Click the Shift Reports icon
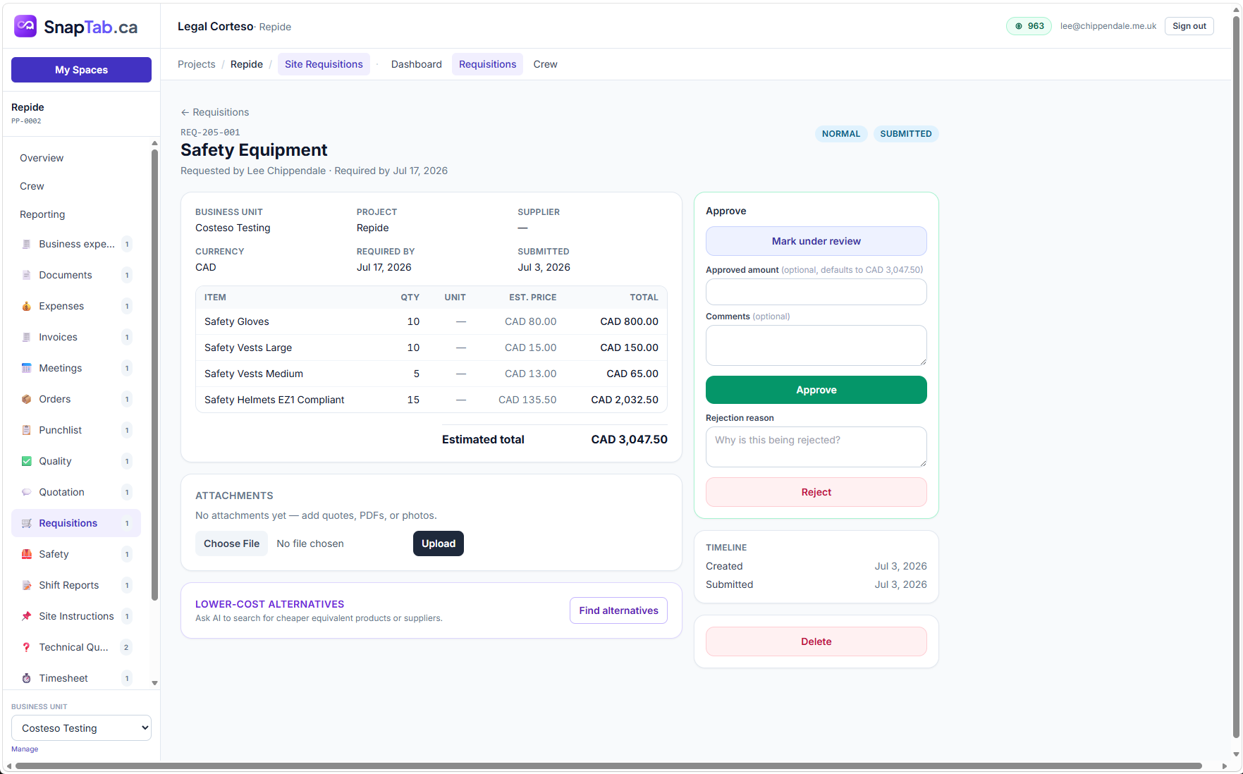Viewport: 1243px width, 774px height. click(26, 586)
